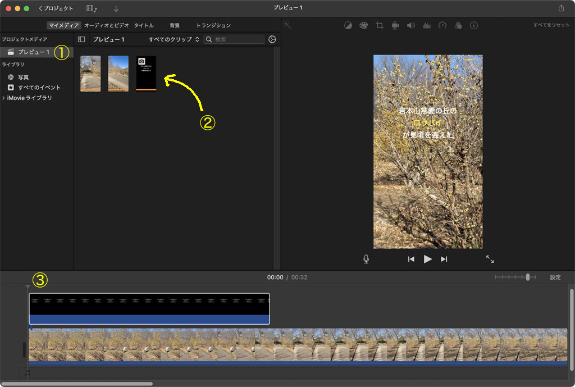Image resolution: width=575 pixels, height=387 pixels.
Task: Click the magic wand auto-enhance icon
Action: pyautogui.click(x=287, y=25)
